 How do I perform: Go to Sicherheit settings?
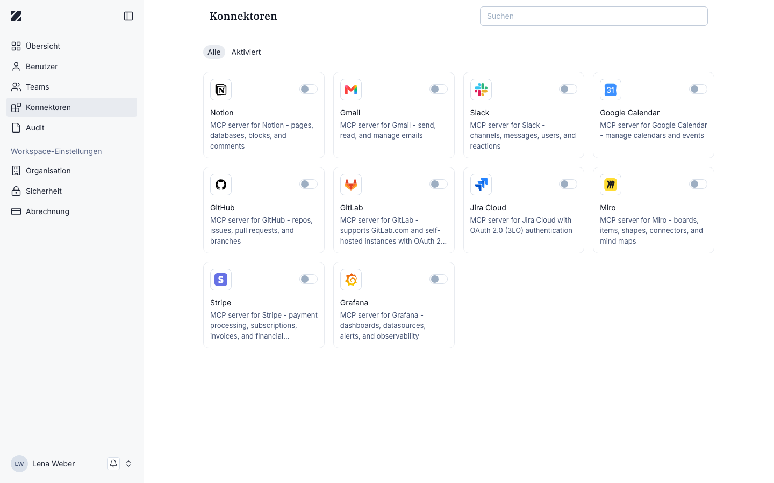coord(71,191)
